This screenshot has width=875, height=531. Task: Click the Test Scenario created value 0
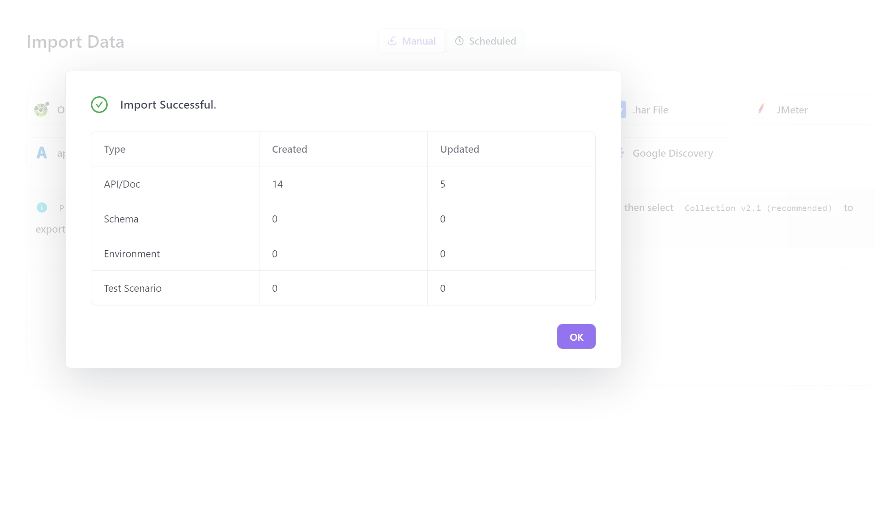(x=274, y=288)
